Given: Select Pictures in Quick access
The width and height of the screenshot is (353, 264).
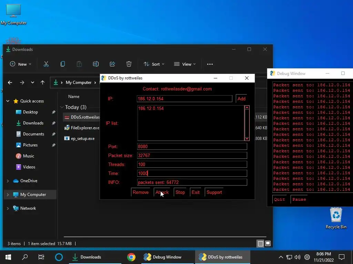Looking at the screenshot, I should click(30, 145).
